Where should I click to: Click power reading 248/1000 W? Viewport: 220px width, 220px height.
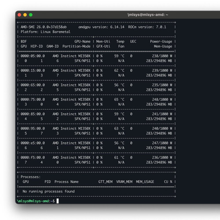pyautogui.click(x=162, y=99)
